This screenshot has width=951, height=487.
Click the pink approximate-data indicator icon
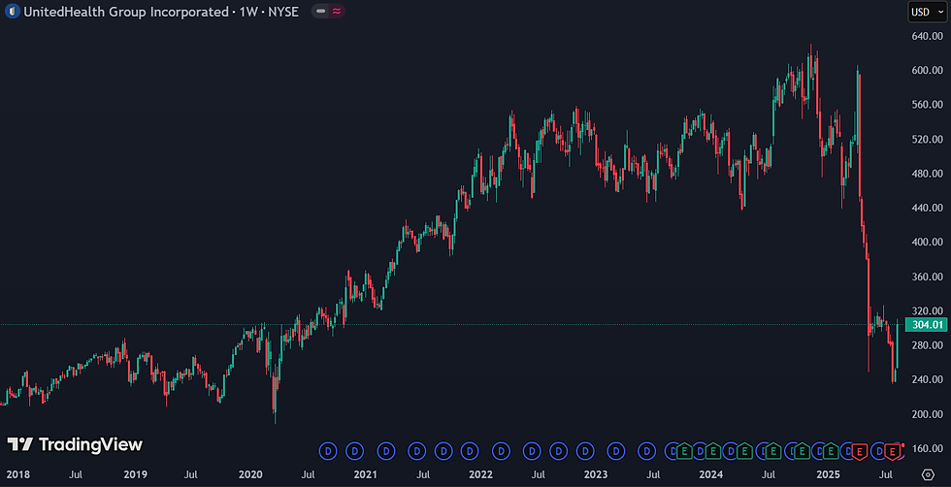[337, 11]
